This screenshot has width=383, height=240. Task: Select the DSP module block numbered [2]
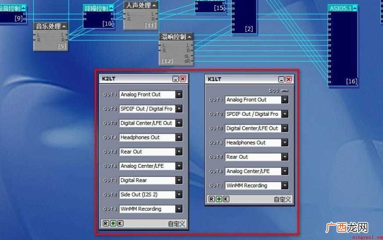click(244, 17)
